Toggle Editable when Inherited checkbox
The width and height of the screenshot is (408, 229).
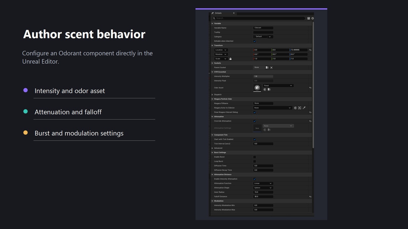tap(255, 41)
